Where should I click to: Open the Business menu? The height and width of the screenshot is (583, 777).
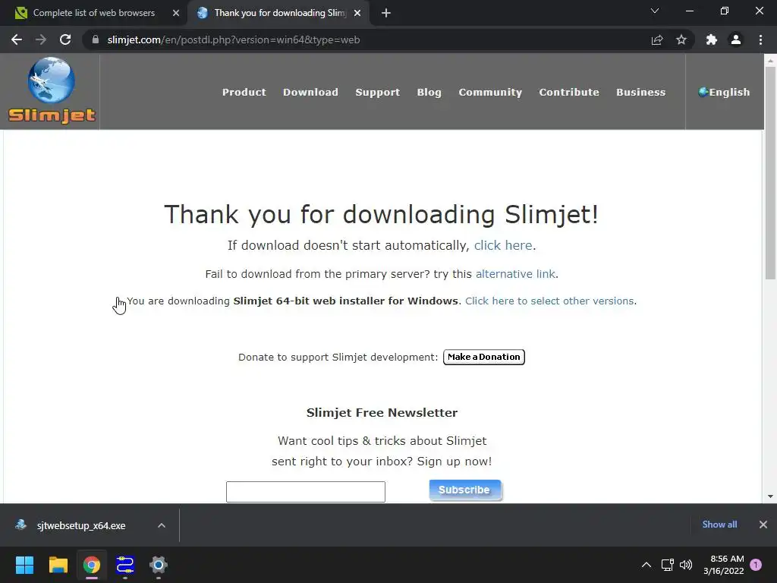click(x=640, y=92)
